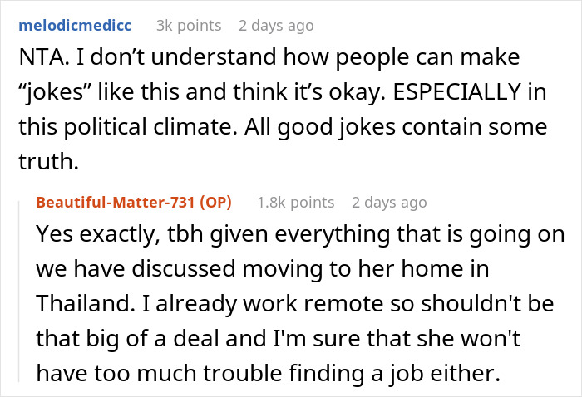The image size is (582, 397).
Task: Click the word "Thailand" in the reply
Action: 86,306
